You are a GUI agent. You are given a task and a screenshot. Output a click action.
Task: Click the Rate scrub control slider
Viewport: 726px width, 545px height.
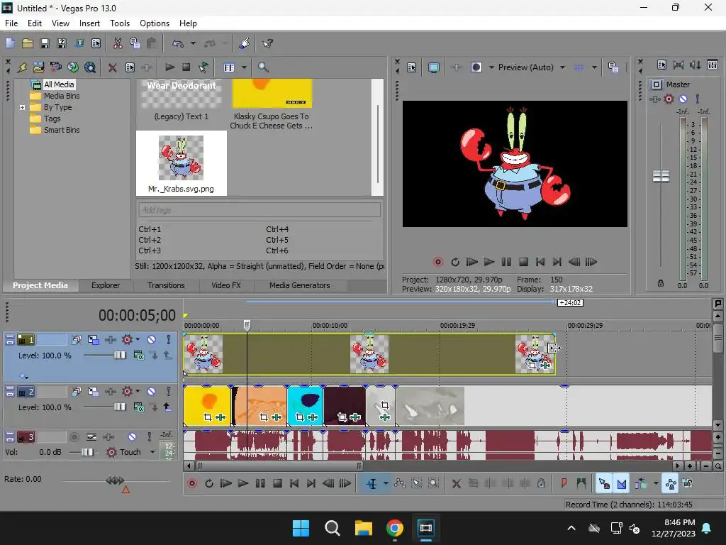115,480
